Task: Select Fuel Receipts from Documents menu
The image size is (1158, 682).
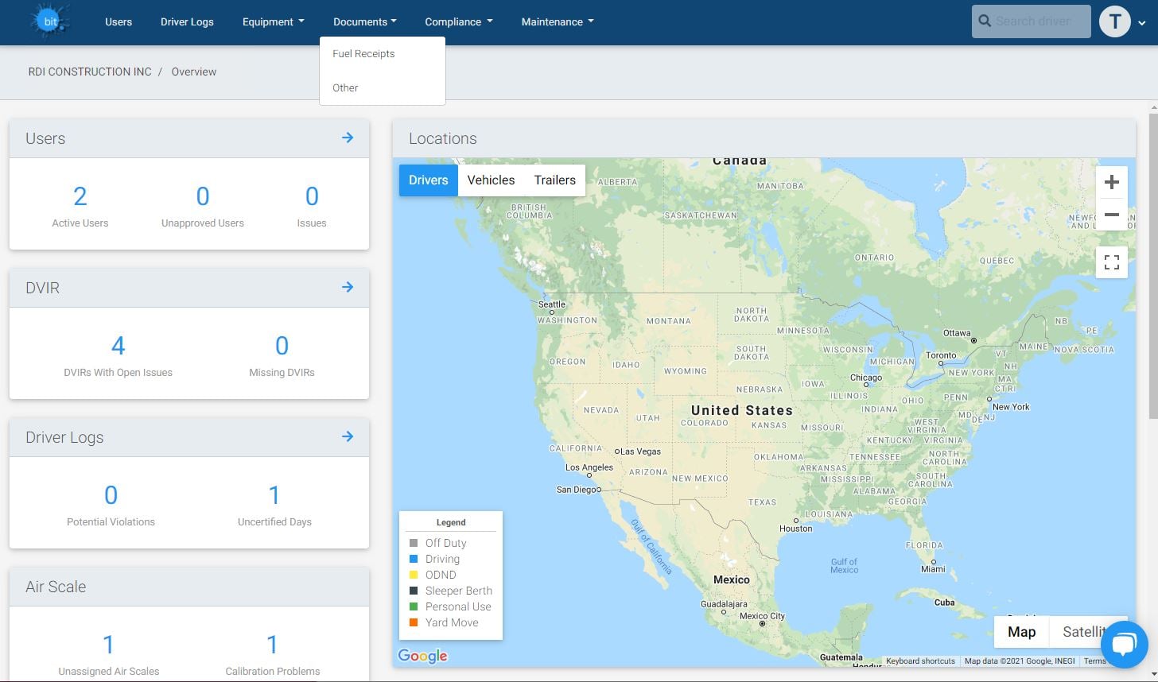Action: [363, 54]
